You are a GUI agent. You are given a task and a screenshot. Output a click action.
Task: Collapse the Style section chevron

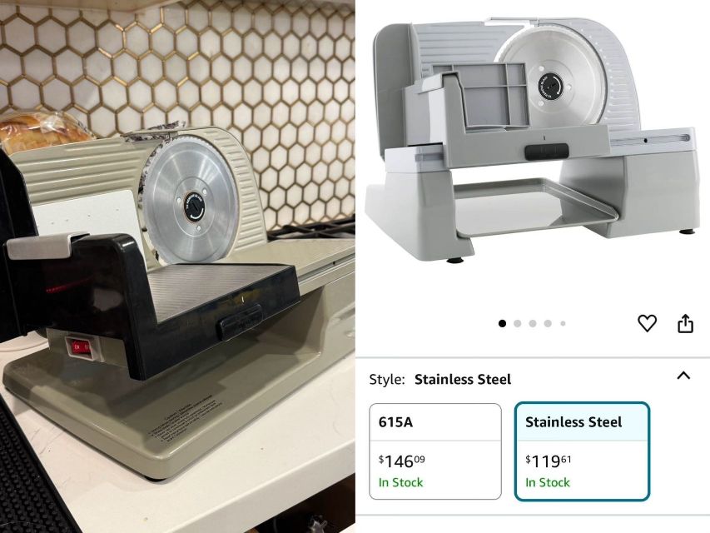coord(683,376)
